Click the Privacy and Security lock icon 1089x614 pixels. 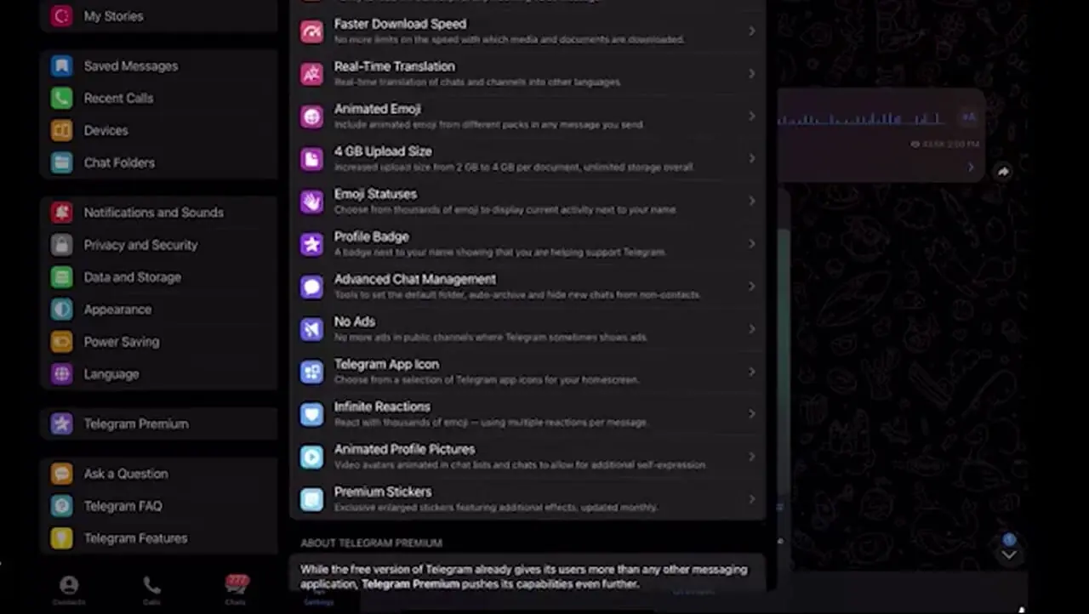[x=61, y=245]
